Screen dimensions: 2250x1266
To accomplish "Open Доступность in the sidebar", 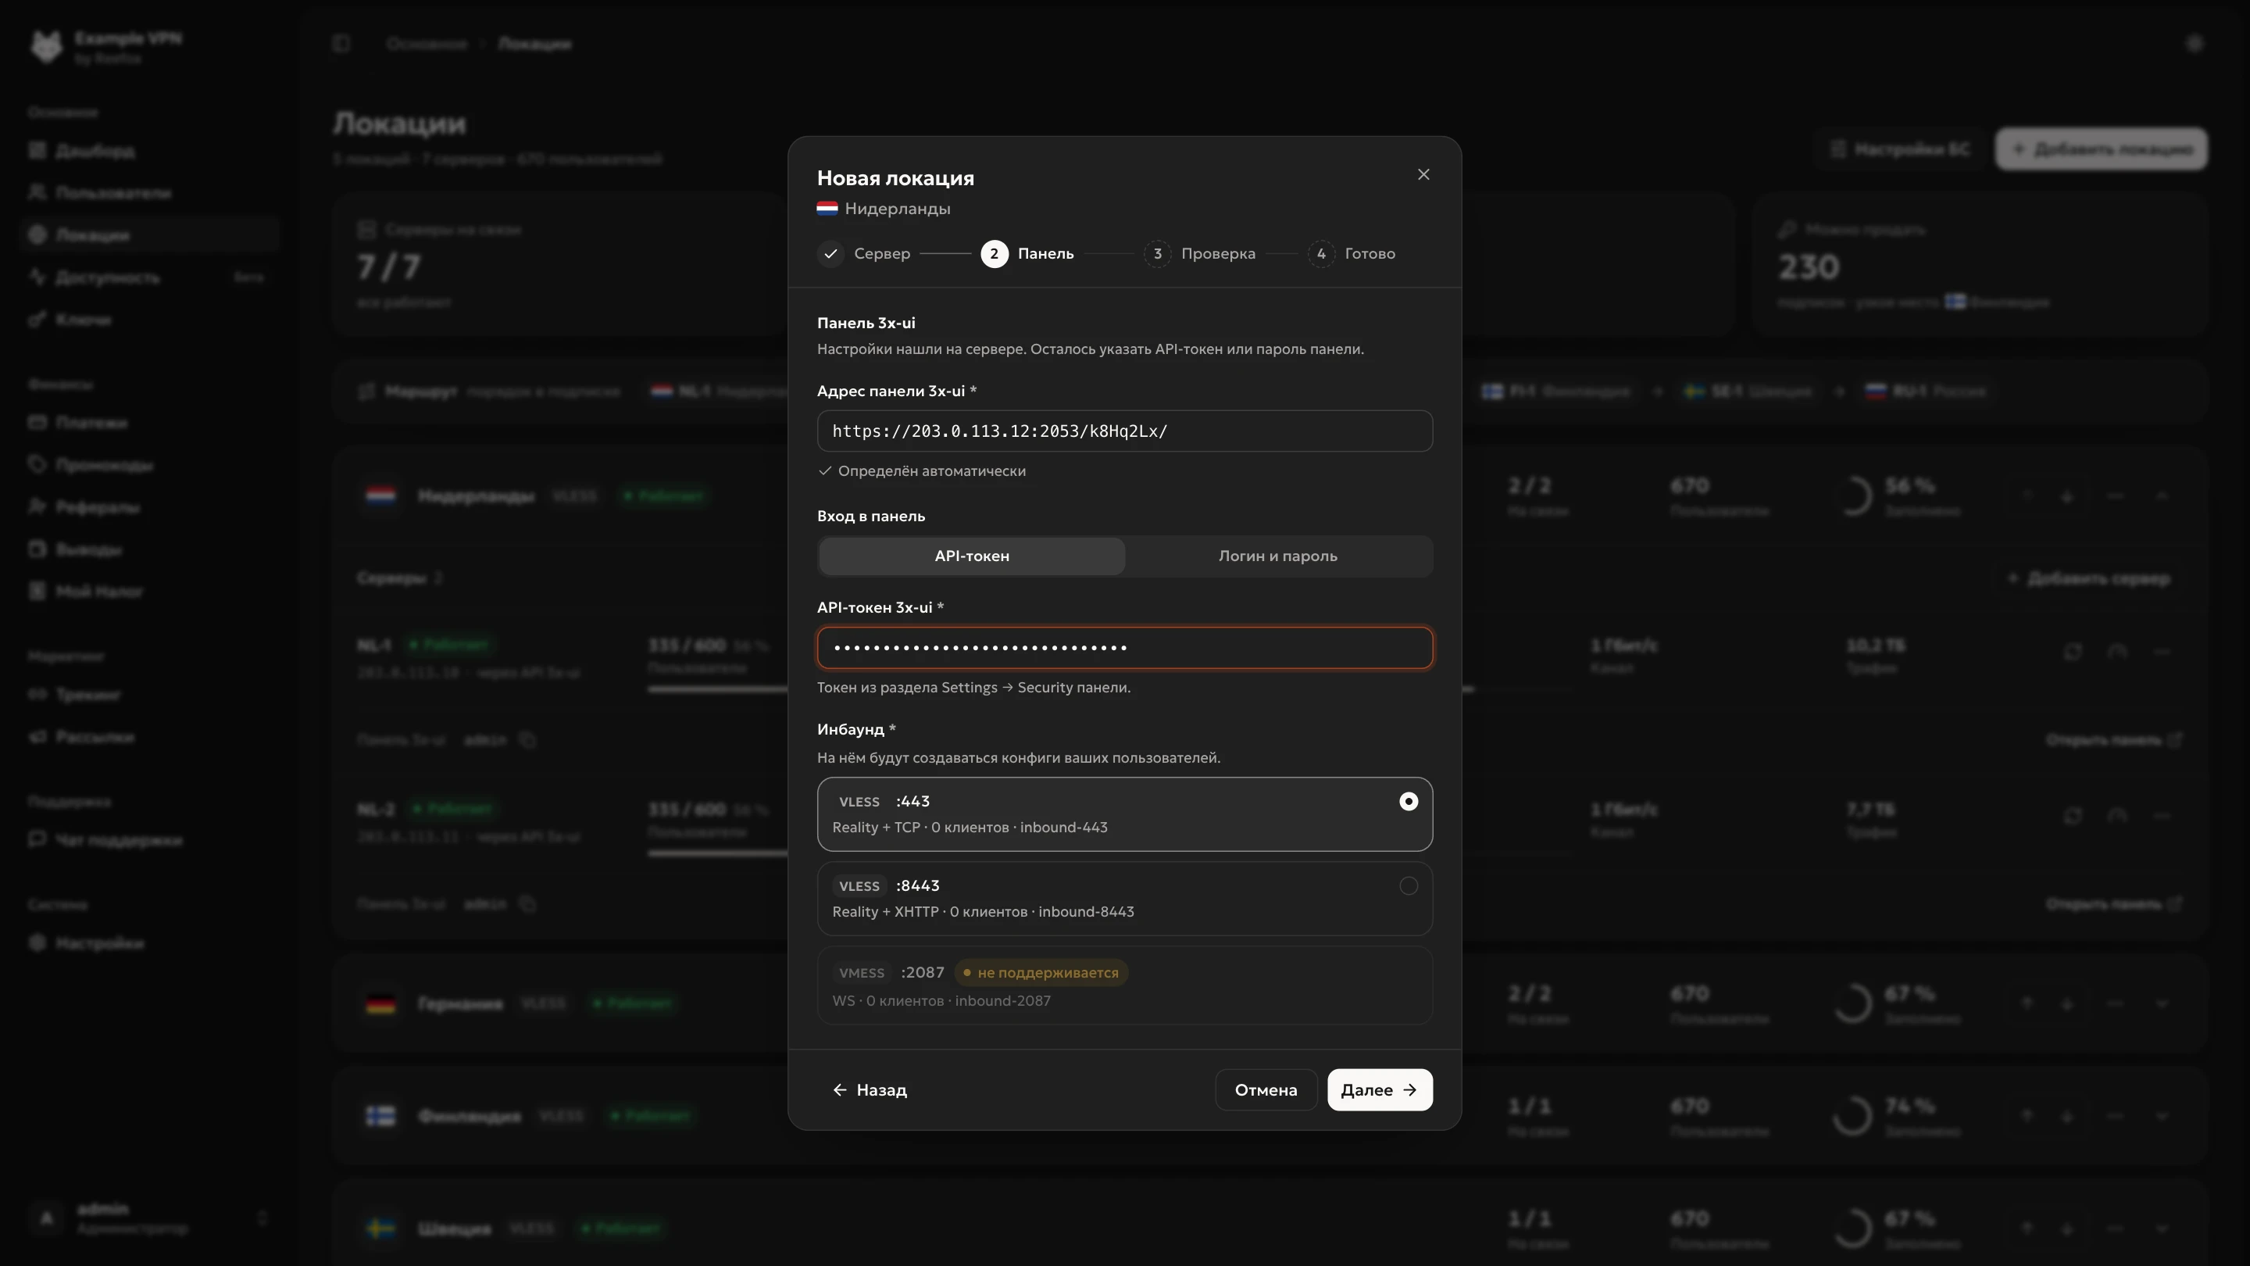I will tap(148, 277).
